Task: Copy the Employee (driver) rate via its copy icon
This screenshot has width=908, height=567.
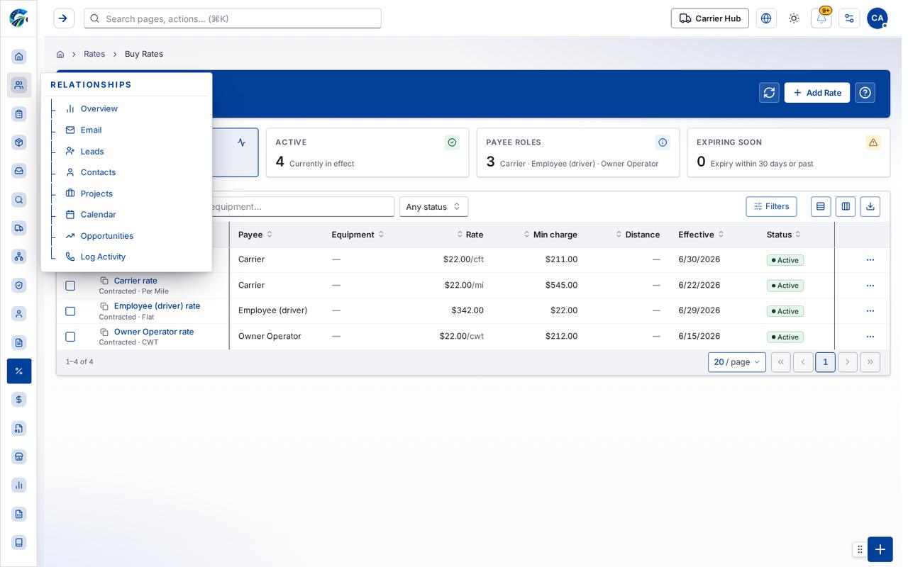Action: click(104, 306)
